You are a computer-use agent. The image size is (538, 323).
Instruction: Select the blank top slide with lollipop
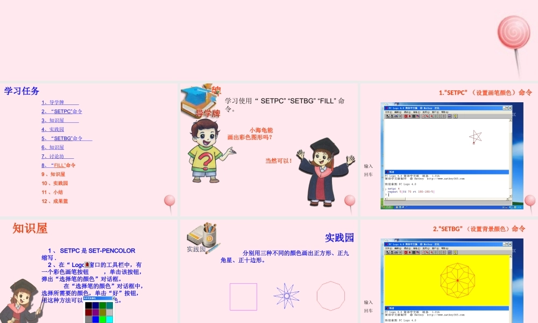pos(269,40)
